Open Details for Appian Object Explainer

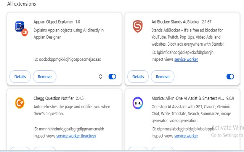coord(20,77)
